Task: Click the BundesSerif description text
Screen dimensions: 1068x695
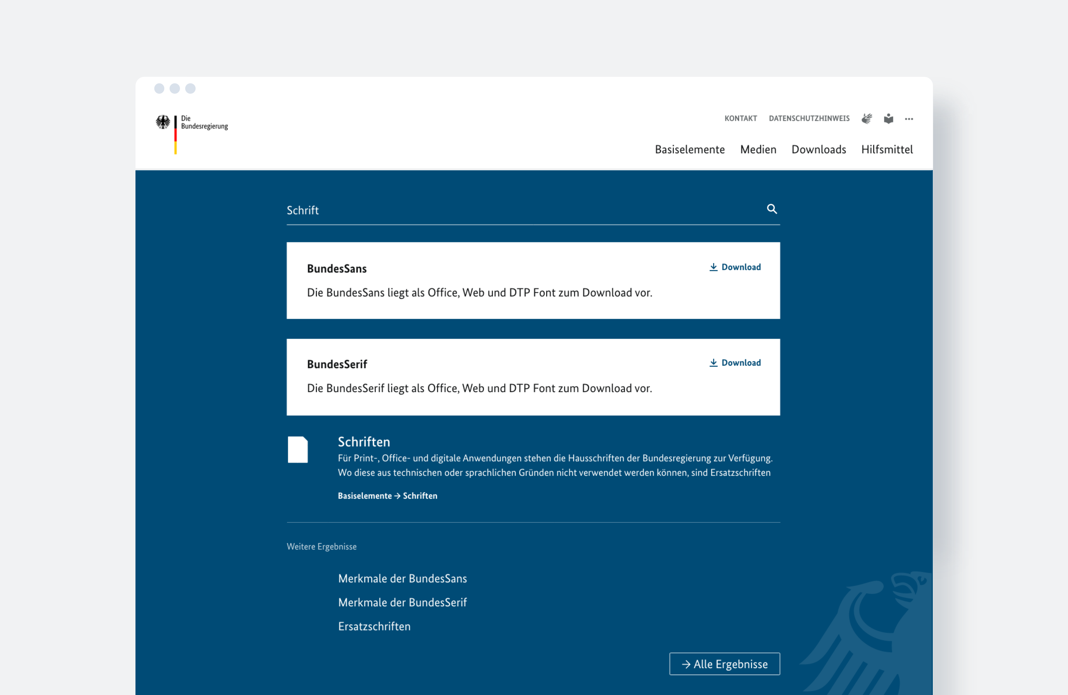Action: coord(479,388)
